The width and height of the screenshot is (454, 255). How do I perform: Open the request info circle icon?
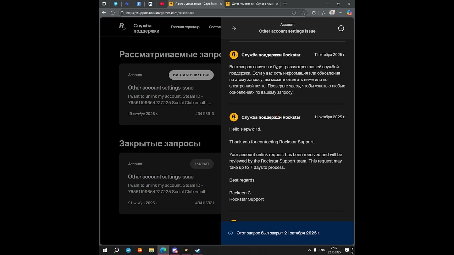click(x=341, y=28)
